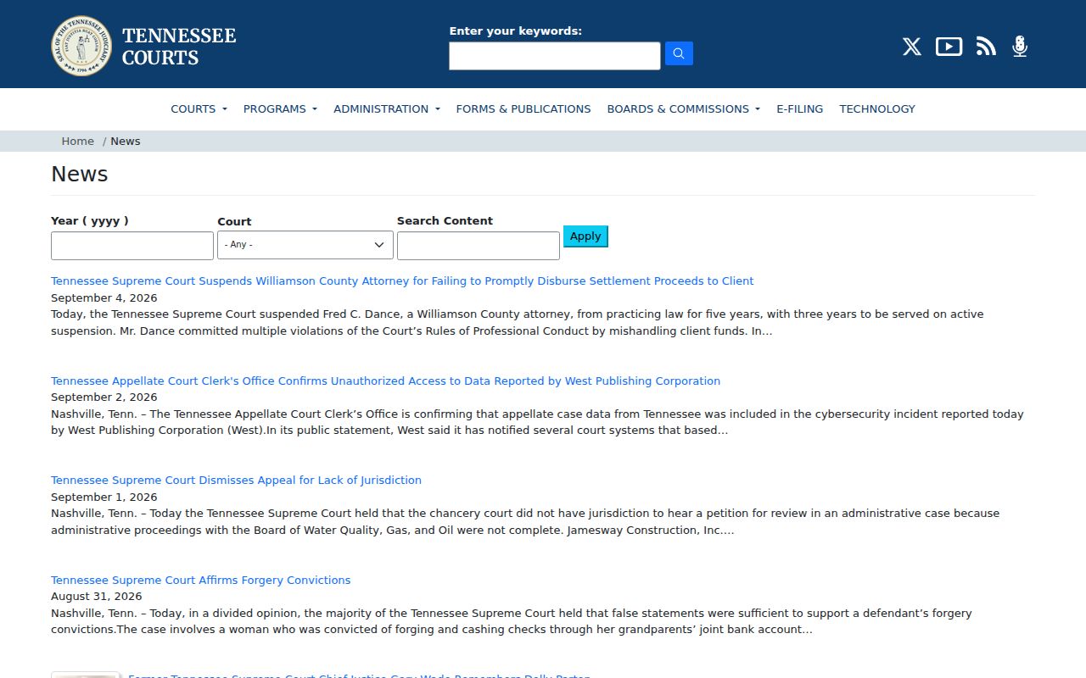Viewport: 1086px width, 678px height.
Task: Click the September 4, 2026 date text
Action: tap(104, 297)
